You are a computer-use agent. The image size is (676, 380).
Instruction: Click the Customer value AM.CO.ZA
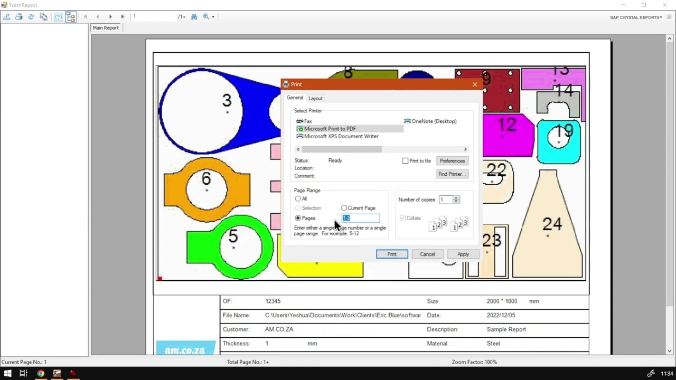pos(279,329)
